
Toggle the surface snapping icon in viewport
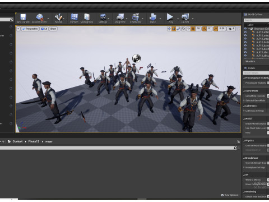(x=188, y=29)
